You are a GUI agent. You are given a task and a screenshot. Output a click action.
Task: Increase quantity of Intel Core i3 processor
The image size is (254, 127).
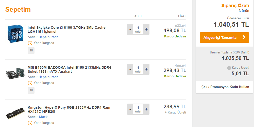(146, 29)
